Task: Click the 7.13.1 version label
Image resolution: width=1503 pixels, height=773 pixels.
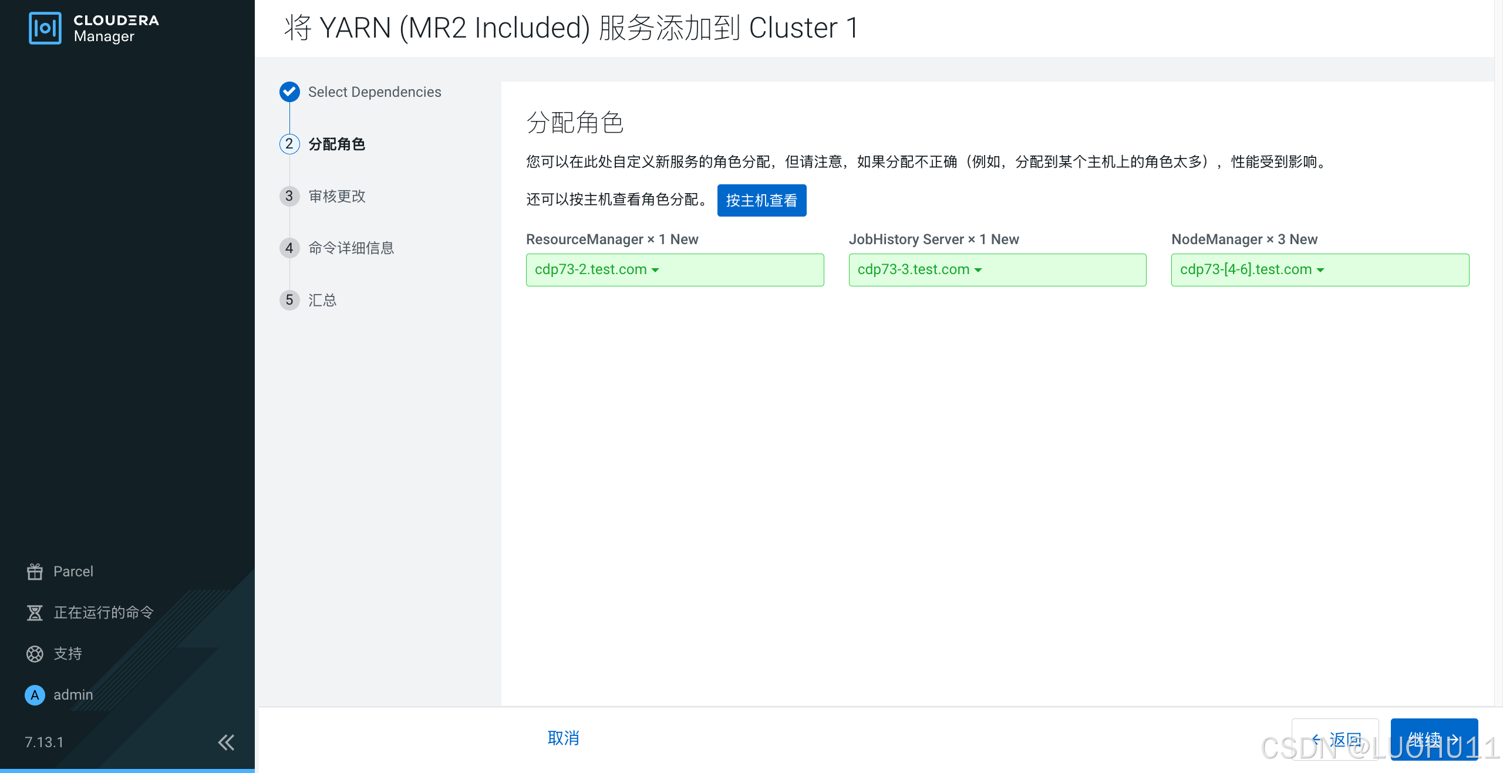Action: [44, 742]
